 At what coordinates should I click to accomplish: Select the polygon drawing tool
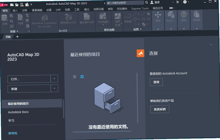pyautogui.click(x=148, y=19)
